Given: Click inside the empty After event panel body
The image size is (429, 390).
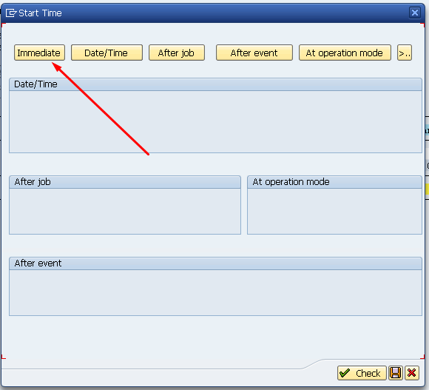Looking at the screenshot, I should 215,292.
